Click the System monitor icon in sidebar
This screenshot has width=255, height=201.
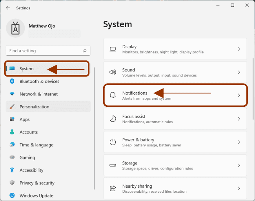click(x=12, y=69)
